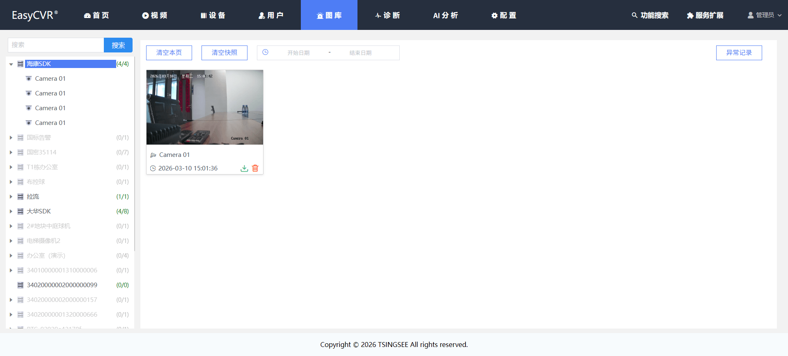Open the 管理员 user dropdown

pos(765,15)
